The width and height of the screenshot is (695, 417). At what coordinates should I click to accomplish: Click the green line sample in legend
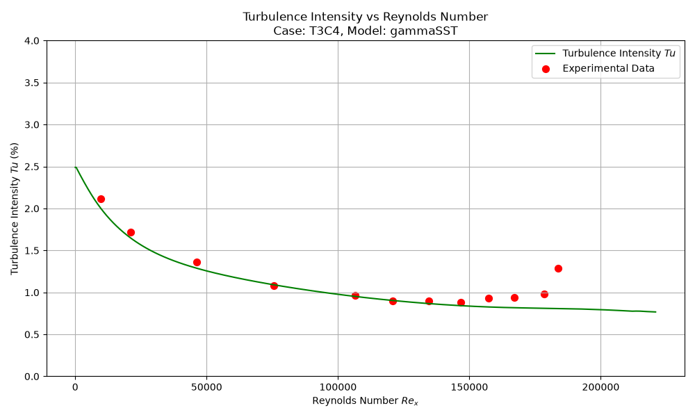(545, 54)
